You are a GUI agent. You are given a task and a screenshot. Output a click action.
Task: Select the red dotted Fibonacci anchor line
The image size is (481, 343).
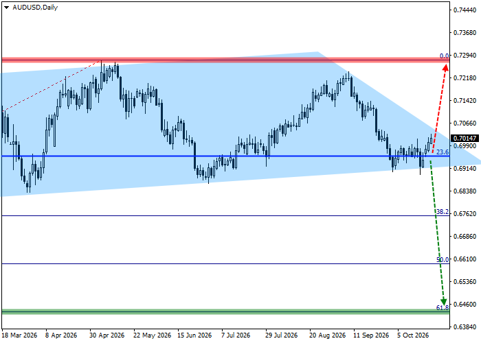(x=52, y=86)
